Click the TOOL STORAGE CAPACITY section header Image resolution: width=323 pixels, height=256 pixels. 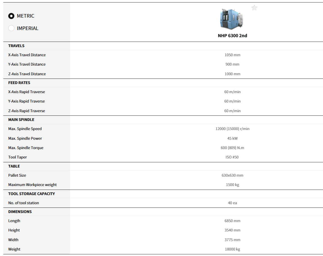(31, 194)
